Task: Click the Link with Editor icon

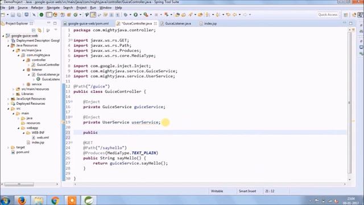Action: click(x=40, y=30)
